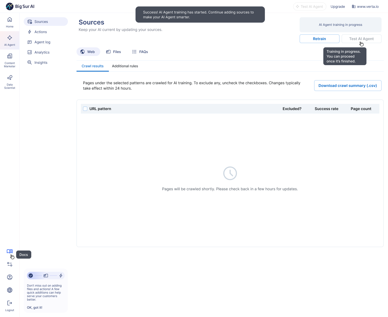Open Data Scientist in sidebar

point(10,81)
